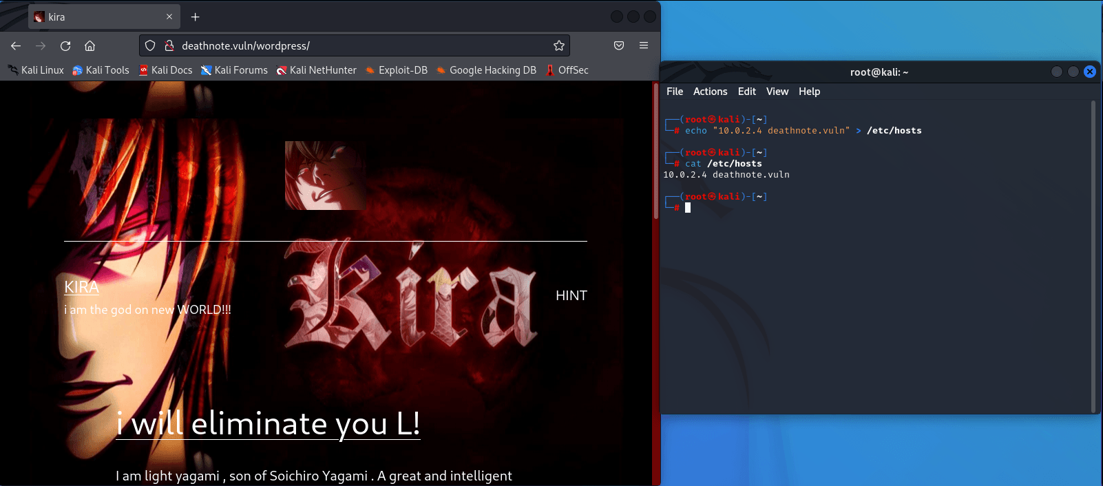
Task: Click the Kira gothic banner image
Action: click(412, 293)
